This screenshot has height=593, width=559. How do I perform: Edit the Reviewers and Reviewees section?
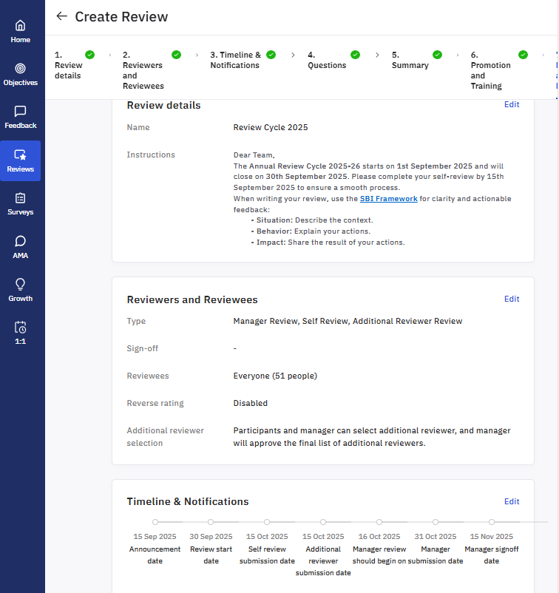512,299
